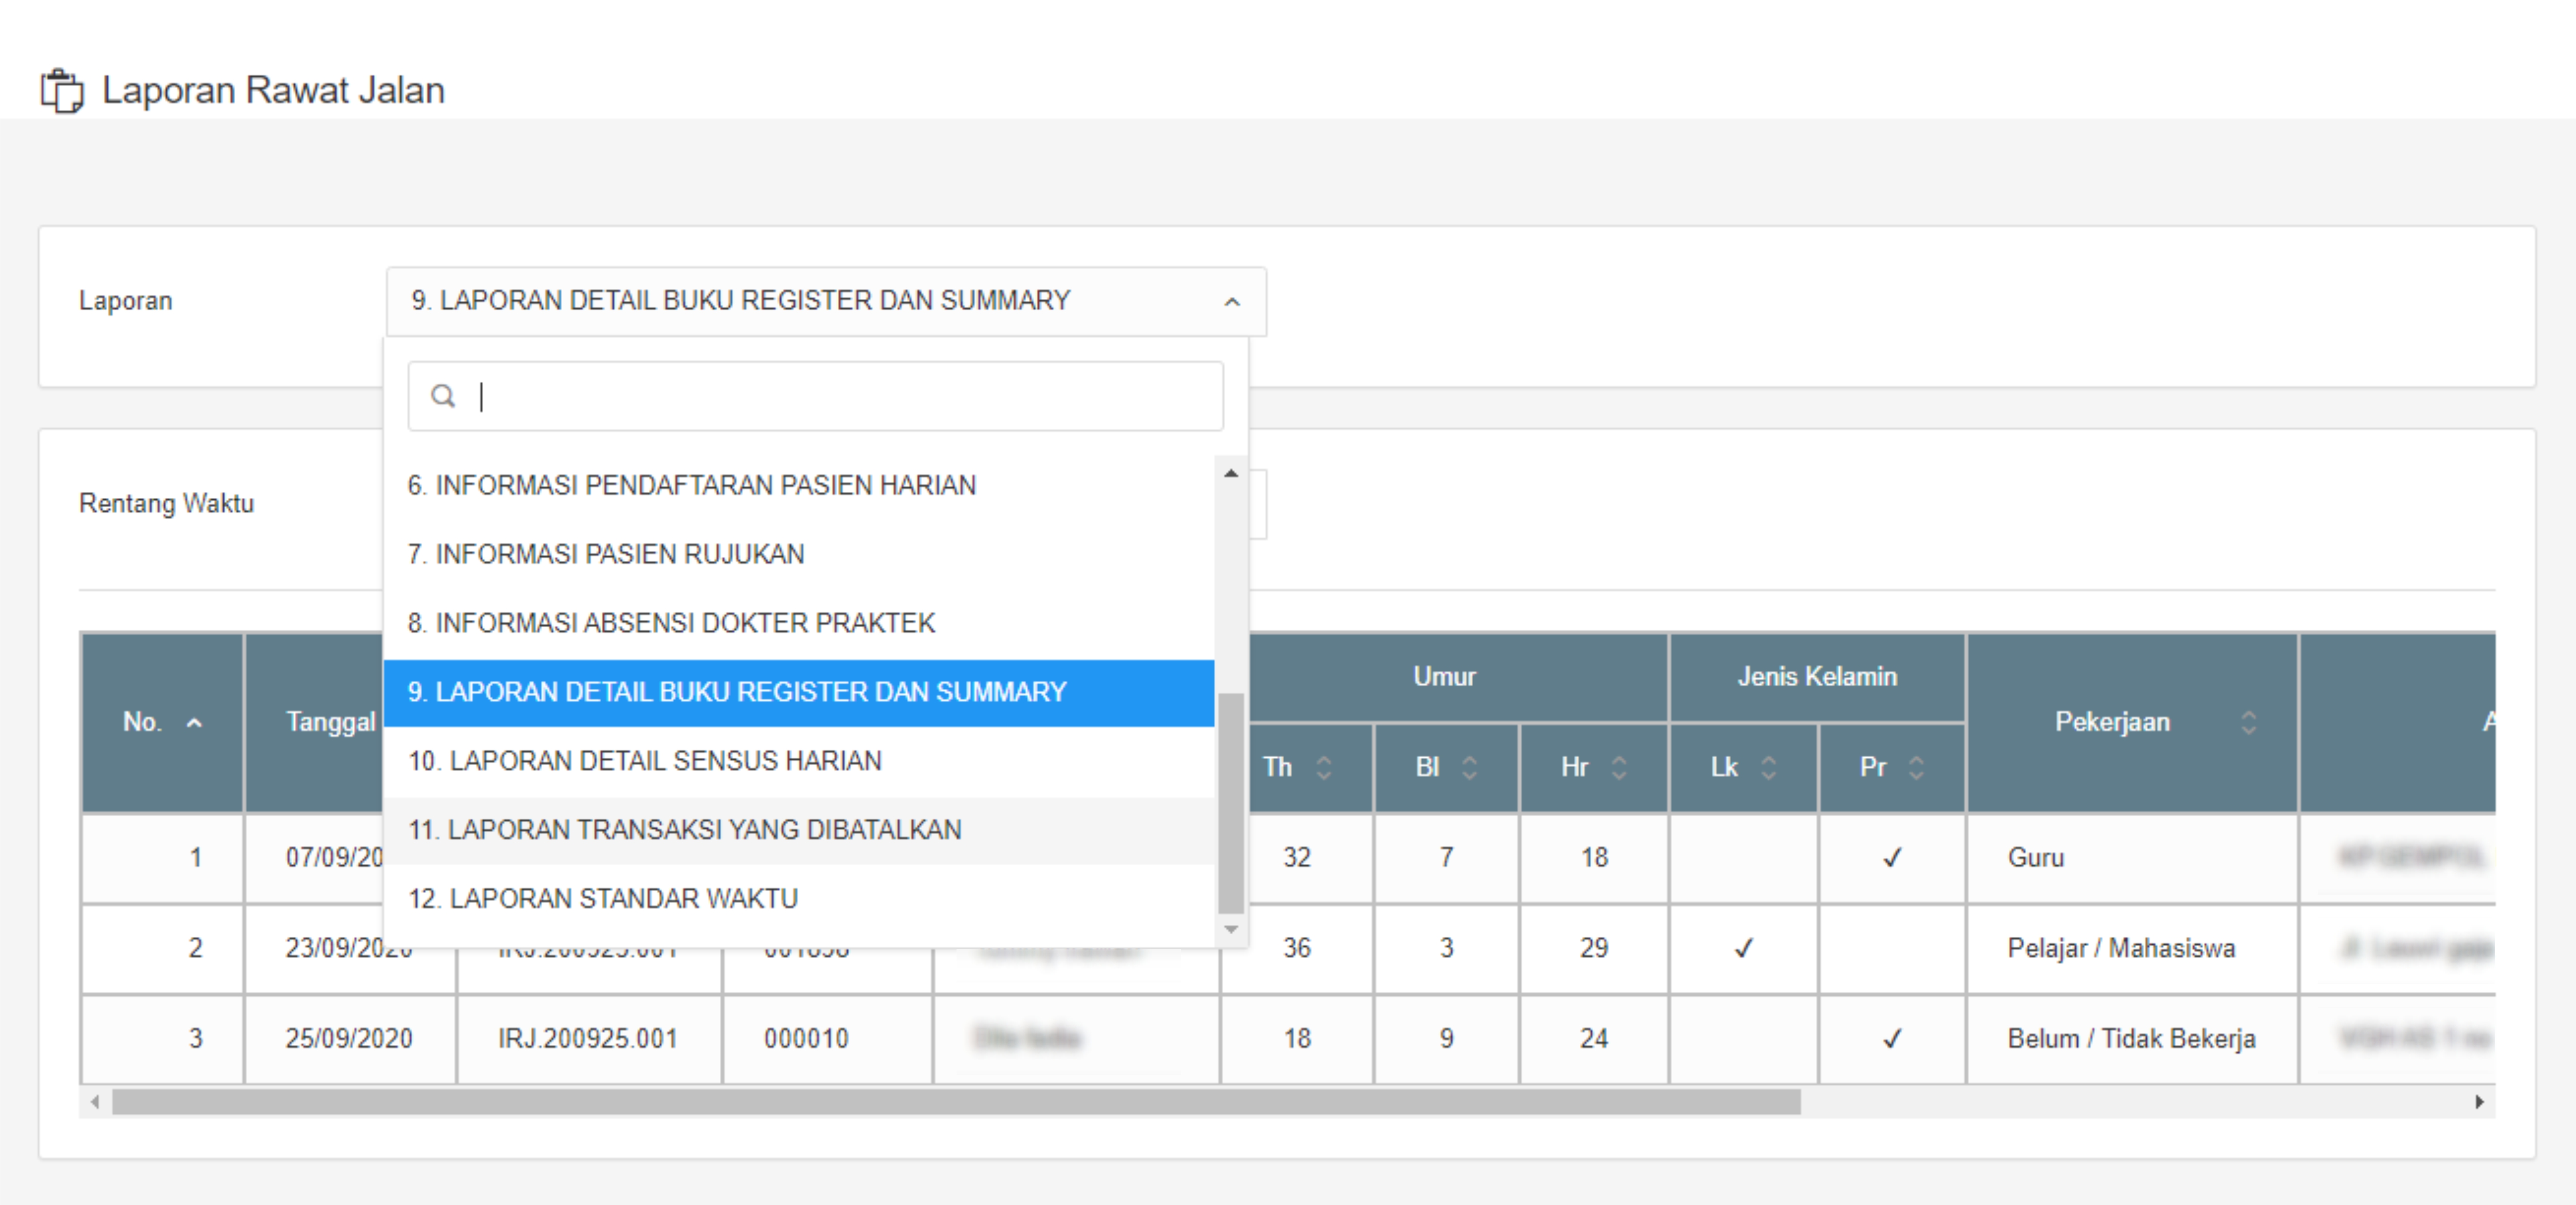Image resolution: width=2576 pixels, height=1205 pixels.
Task: Click the clipboard icon beside Laporan Rawat Jalan
Action: (x=62, y=91)
